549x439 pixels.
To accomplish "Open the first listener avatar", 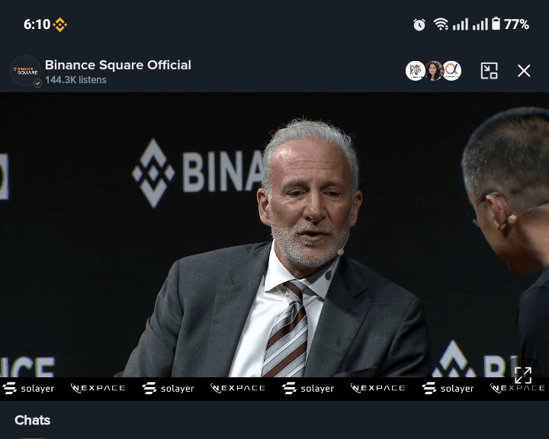I will (x=416, y=71).
